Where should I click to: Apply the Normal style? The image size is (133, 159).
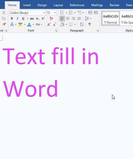pyautogui.click(x=111, y=18)
